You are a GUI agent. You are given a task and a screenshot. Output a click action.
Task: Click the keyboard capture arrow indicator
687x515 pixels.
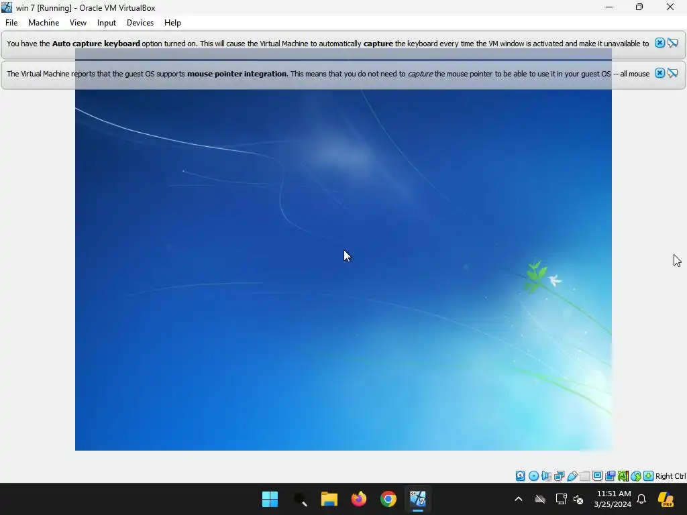649,475
